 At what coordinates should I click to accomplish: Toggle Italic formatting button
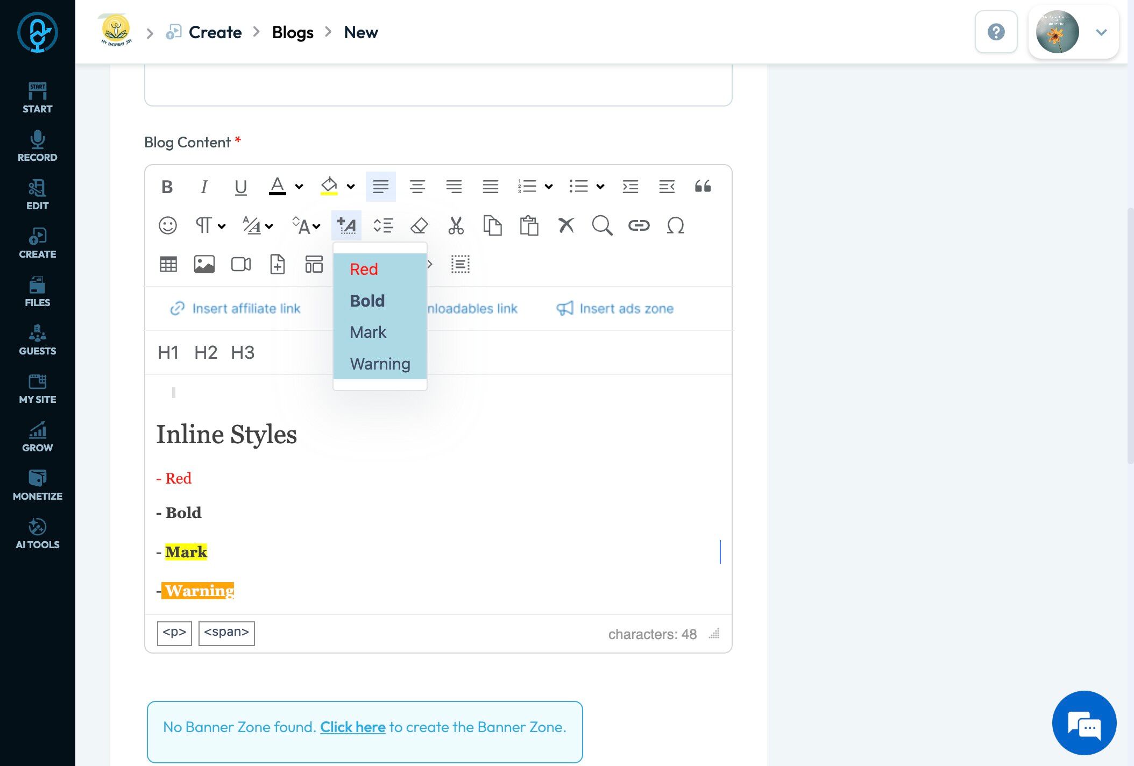(204, 187)
